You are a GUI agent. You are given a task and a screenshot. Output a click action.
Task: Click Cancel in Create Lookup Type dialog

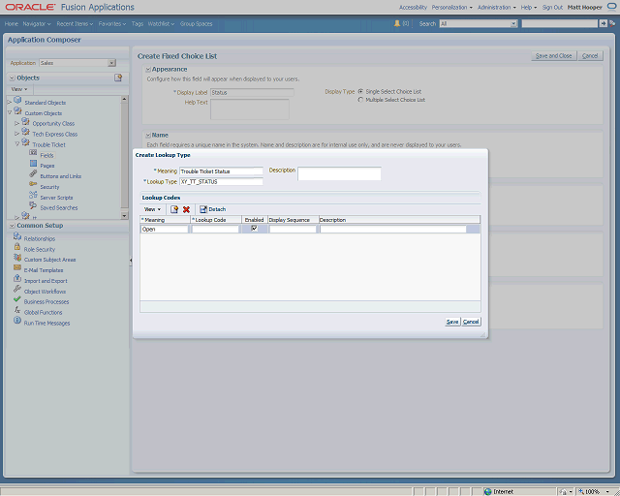coord(471,322)
